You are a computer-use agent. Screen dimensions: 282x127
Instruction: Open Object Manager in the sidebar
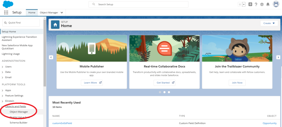click(x=19, y=112)
